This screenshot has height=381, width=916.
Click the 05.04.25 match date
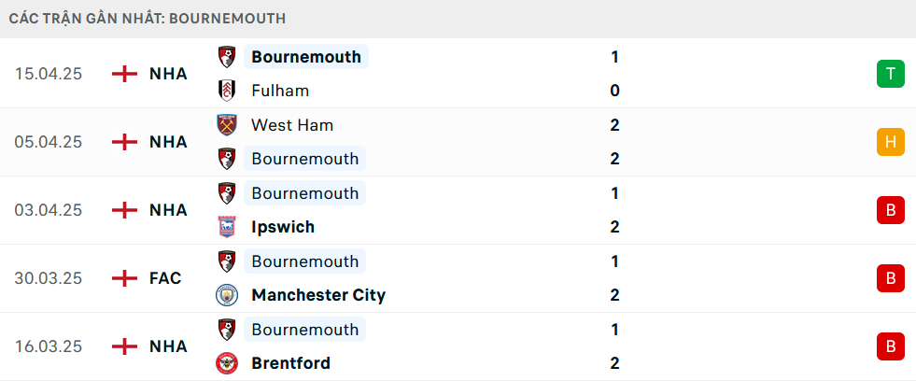tap(49, 142)
